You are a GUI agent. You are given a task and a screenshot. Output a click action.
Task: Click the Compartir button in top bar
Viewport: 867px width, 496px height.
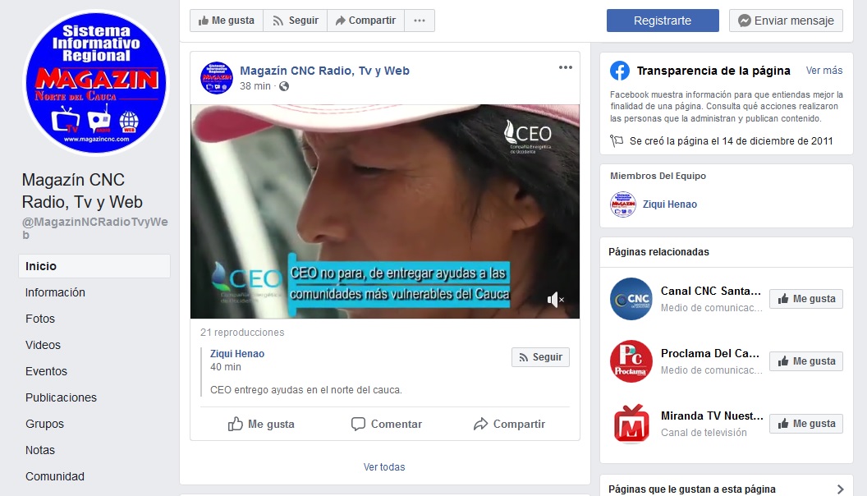tap(365, 21)
